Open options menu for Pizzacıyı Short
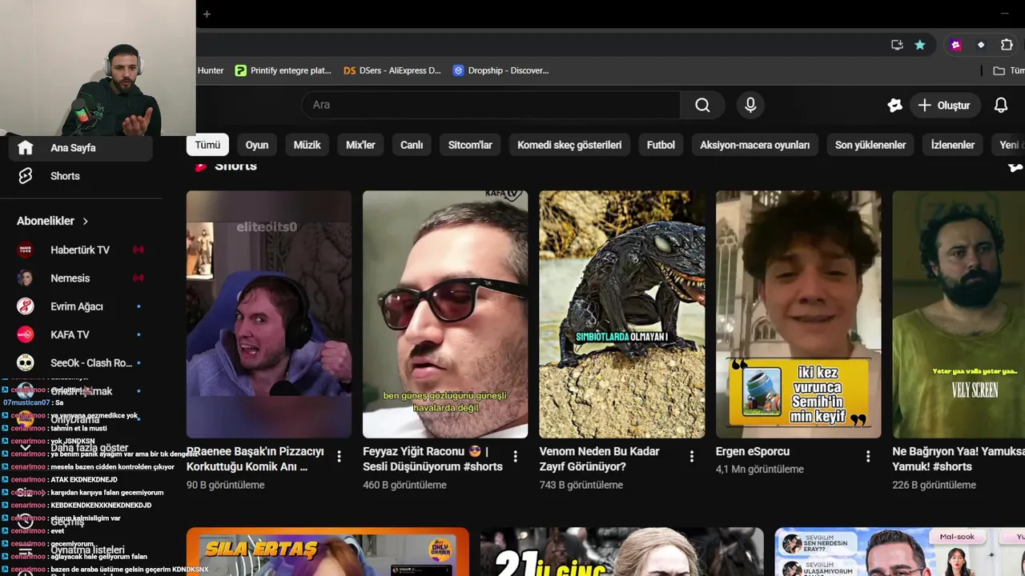The width and height of the screenshot is (1025, 576). pyautogui.click(x=339, y=456)
